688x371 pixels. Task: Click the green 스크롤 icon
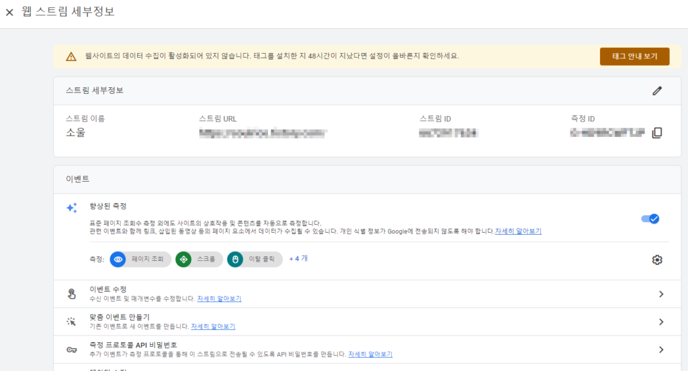click(183, 260)
